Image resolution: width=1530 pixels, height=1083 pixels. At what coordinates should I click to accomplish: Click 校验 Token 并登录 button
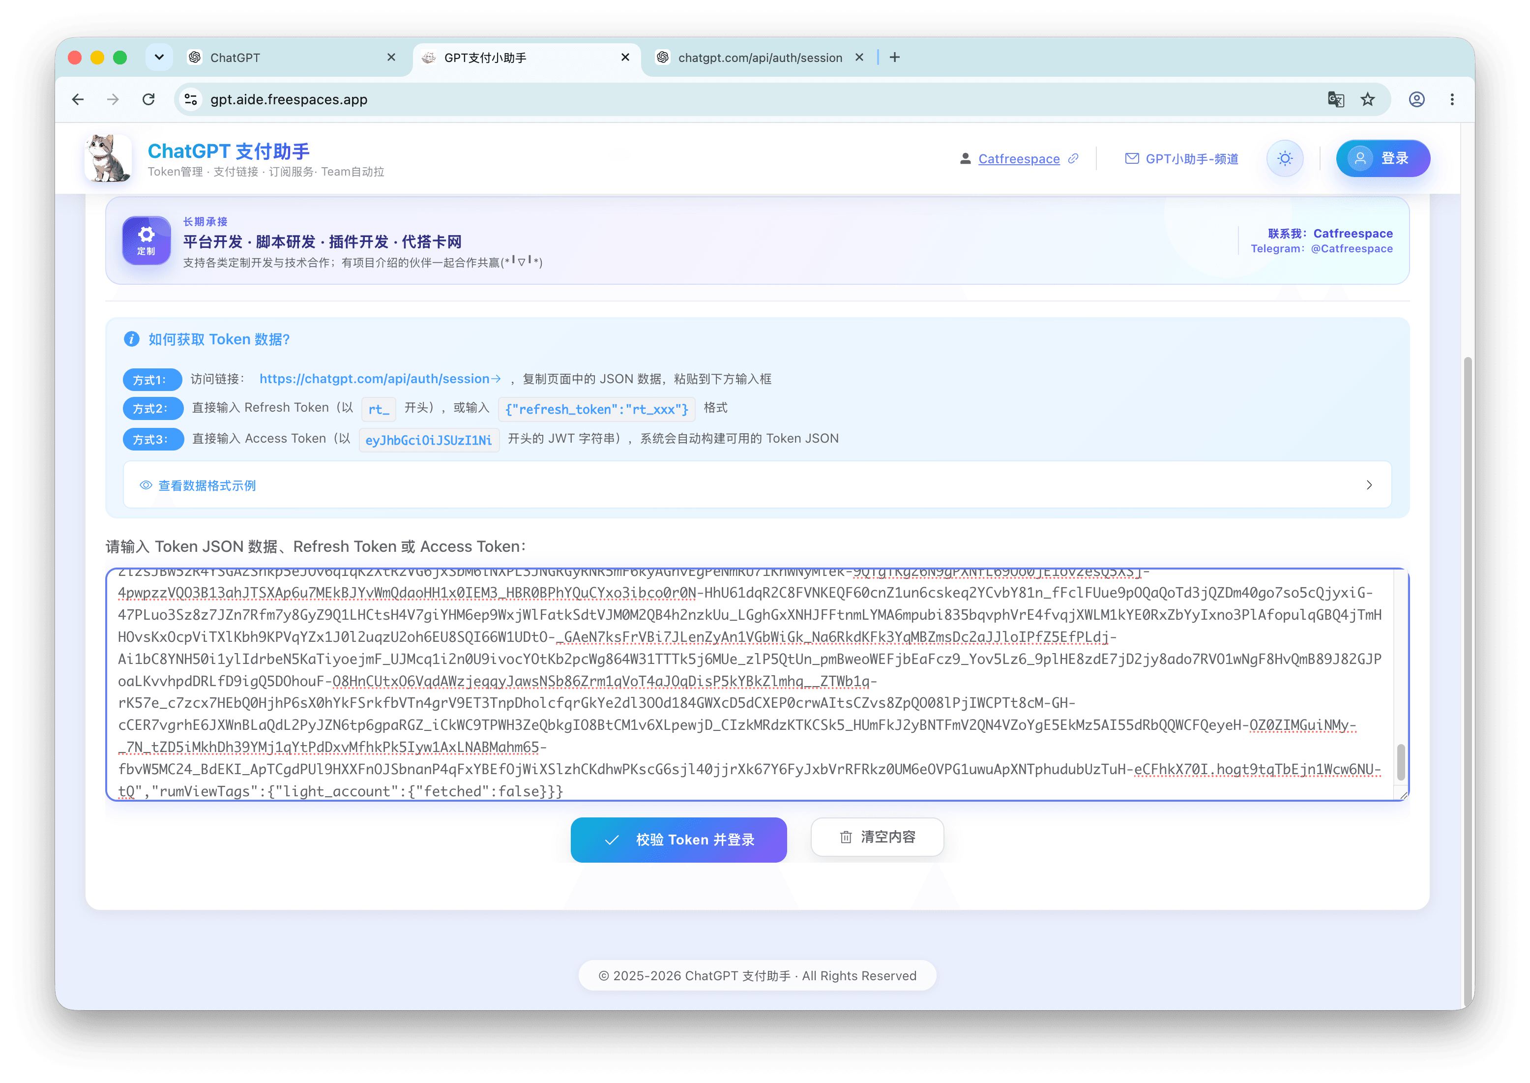(678, 840)
